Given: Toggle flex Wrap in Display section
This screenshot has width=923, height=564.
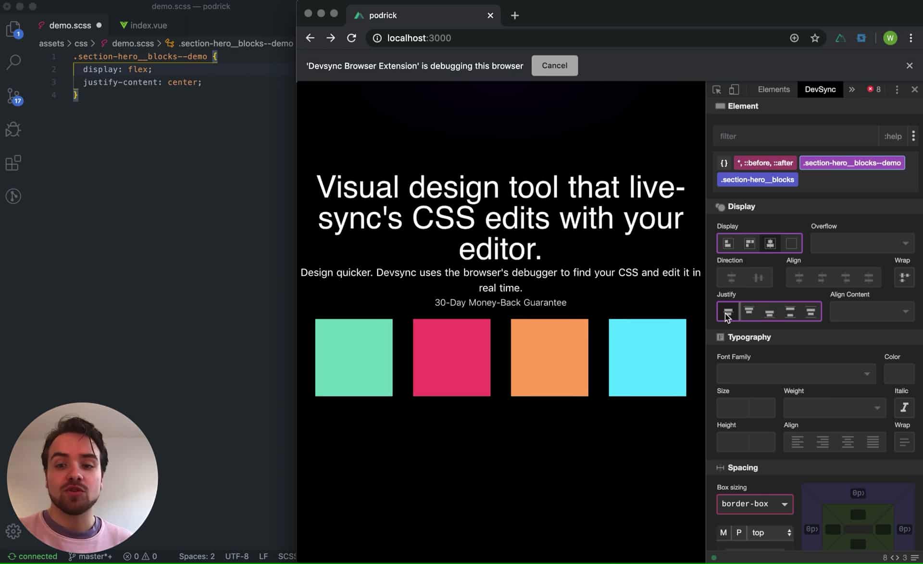Looking at the screenshot, I should [x=904, y=277].
